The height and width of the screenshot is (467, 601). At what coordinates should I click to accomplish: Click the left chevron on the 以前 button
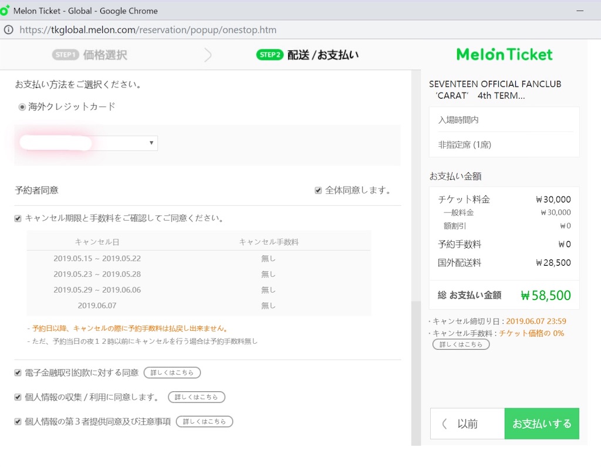point(445,423)
